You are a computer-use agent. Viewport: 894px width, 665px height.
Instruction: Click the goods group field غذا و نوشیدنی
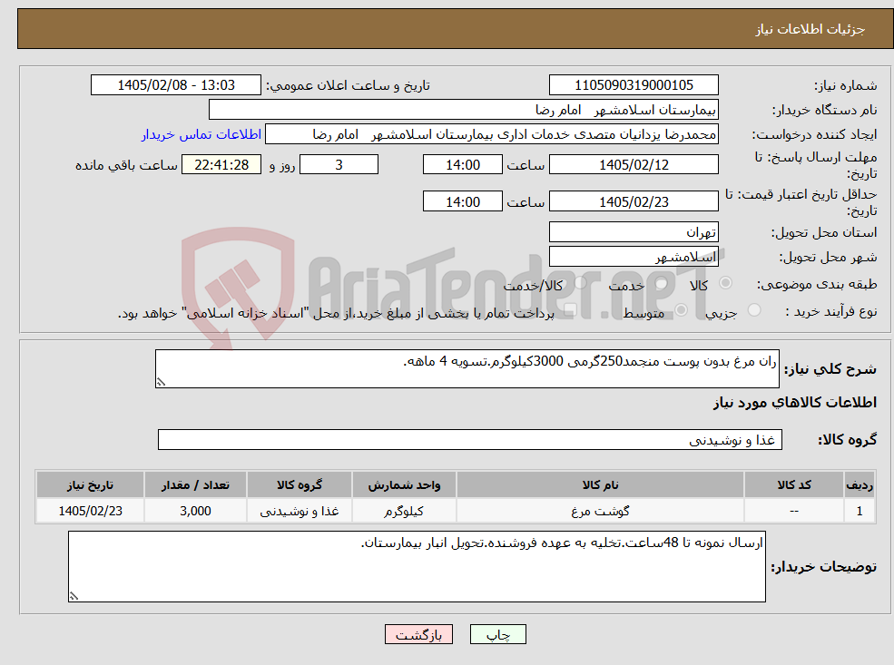click(470, 439)
